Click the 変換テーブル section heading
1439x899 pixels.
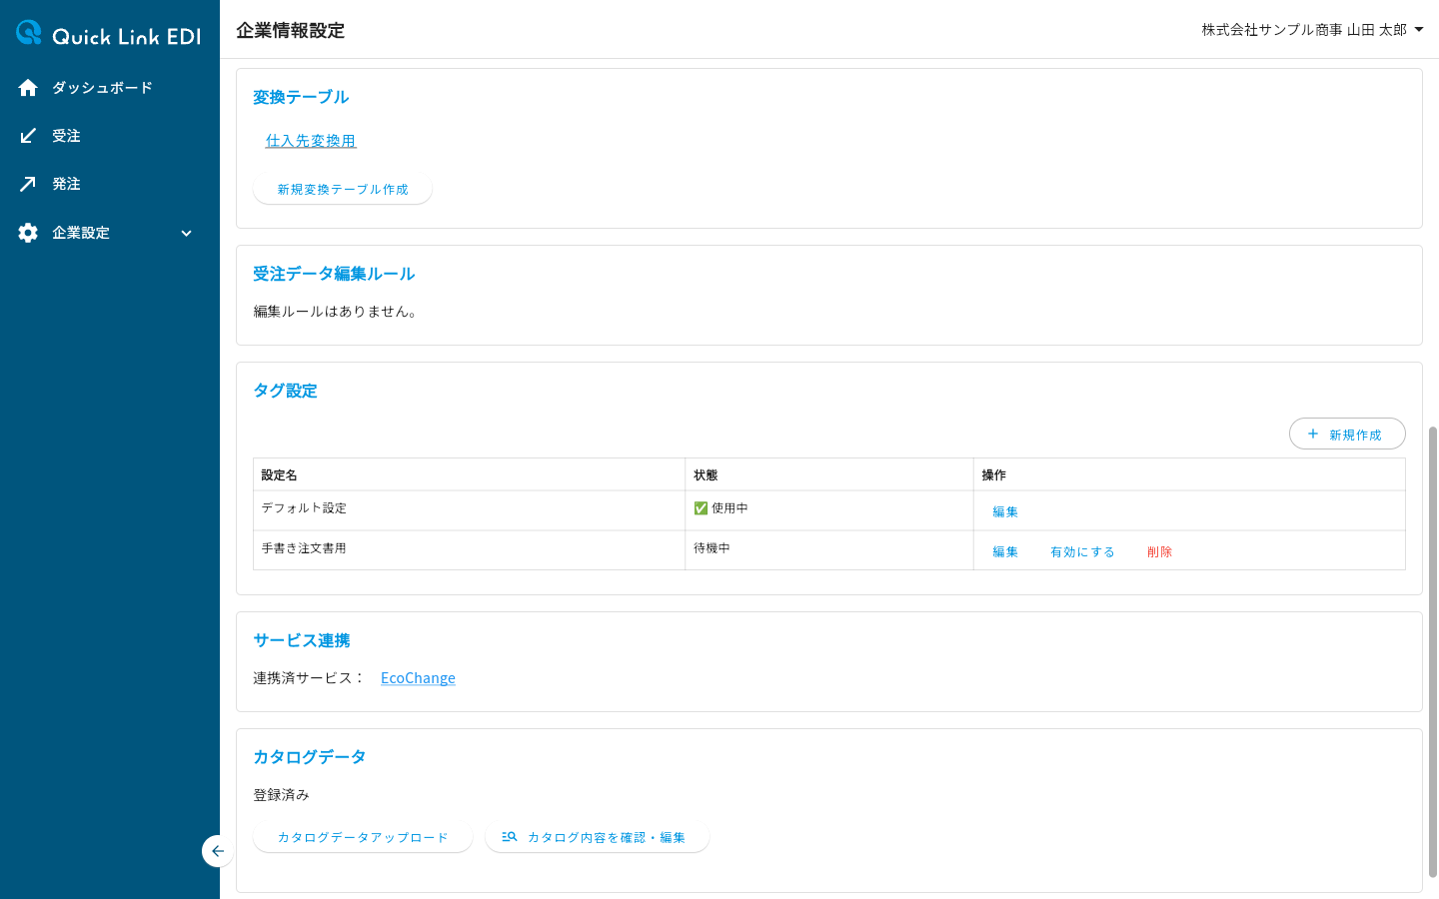click(x=301, y=97)
